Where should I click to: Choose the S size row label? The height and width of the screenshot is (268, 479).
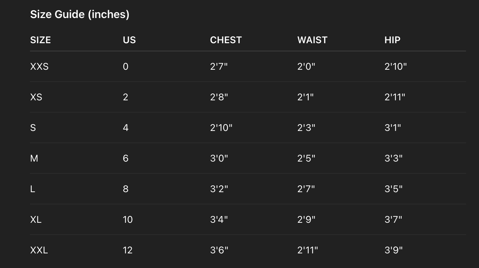click(x=33, y=128)
